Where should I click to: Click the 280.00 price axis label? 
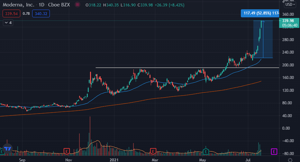click(288, 40)
